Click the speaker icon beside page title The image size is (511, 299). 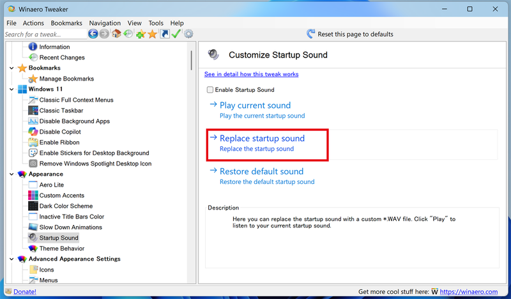[213, 54]
